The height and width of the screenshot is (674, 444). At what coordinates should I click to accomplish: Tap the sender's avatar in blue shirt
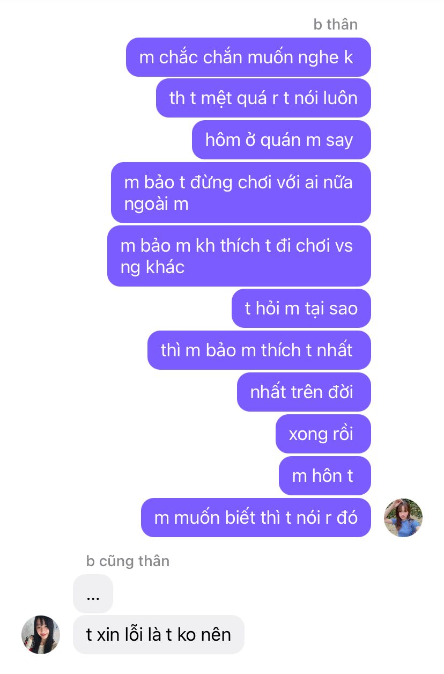pyautogui.click(x=403, y=518)
